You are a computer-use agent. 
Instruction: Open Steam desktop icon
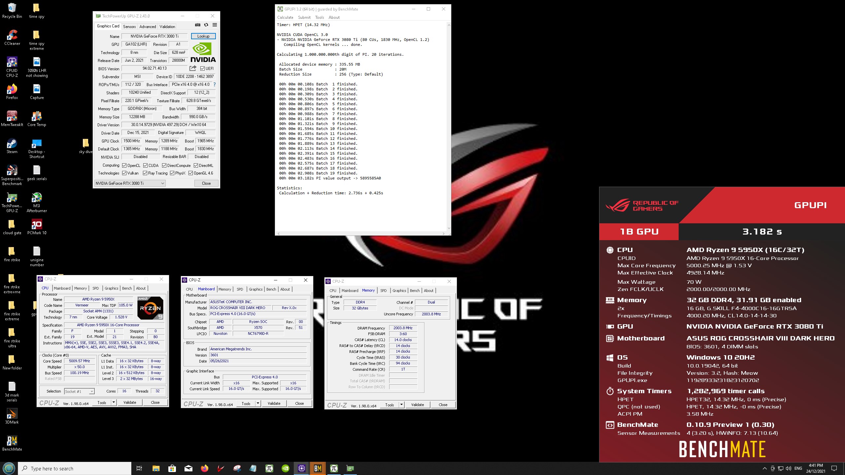tap(12, 146)
